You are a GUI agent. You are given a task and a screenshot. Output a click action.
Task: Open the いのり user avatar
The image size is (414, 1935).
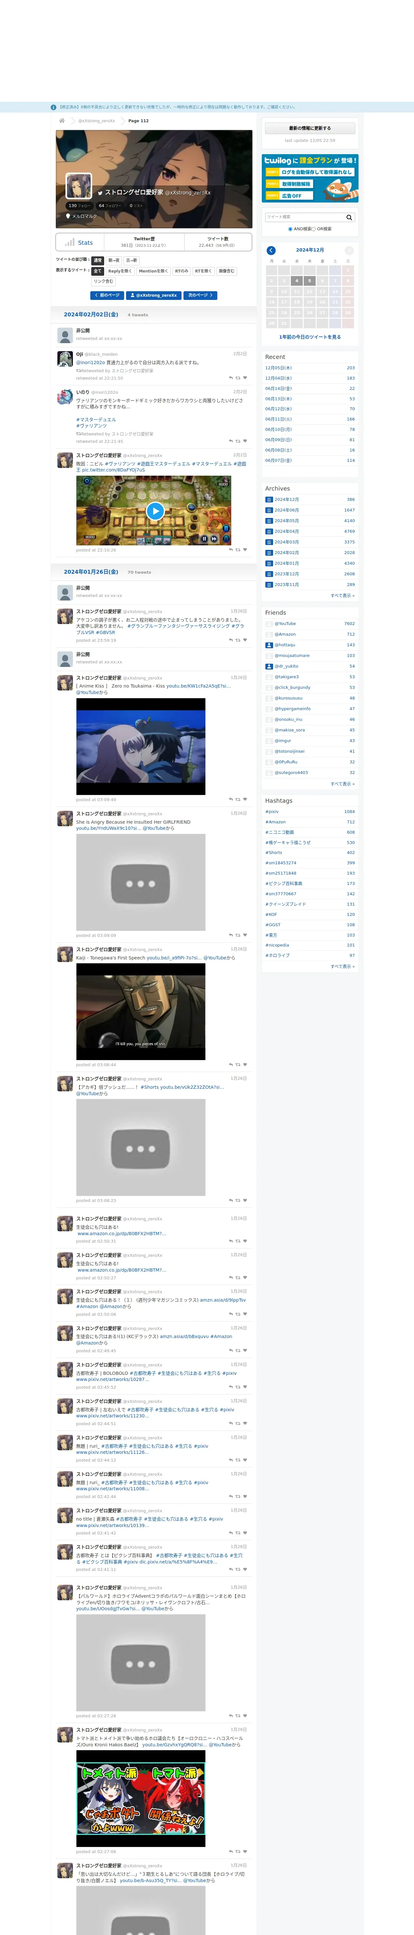coord(65,397)
